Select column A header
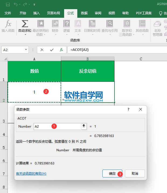The image size is (167, 193). pyautogui.click(x=34, y=59)
